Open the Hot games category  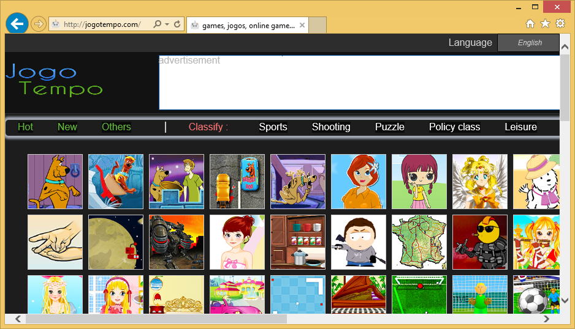25,127
